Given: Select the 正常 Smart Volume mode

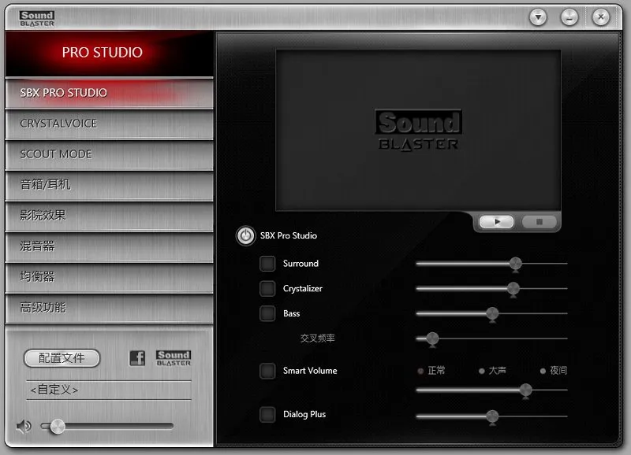Looking at the screenshot, I should pos(431,371).
